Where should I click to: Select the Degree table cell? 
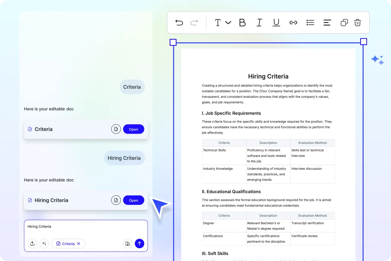[224, 226]
